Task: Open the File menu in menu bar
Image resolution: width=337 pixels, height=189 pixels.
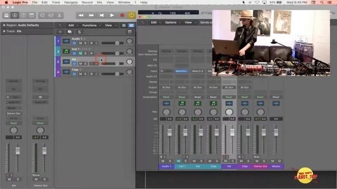Action: click(x=35, y=2)
